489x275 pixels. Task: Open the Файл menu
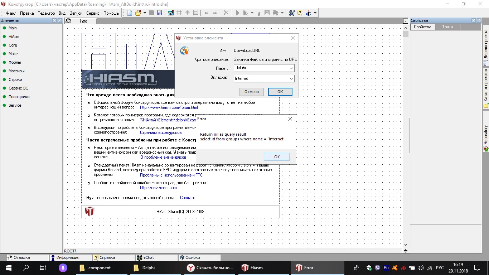tap(11, 13)
